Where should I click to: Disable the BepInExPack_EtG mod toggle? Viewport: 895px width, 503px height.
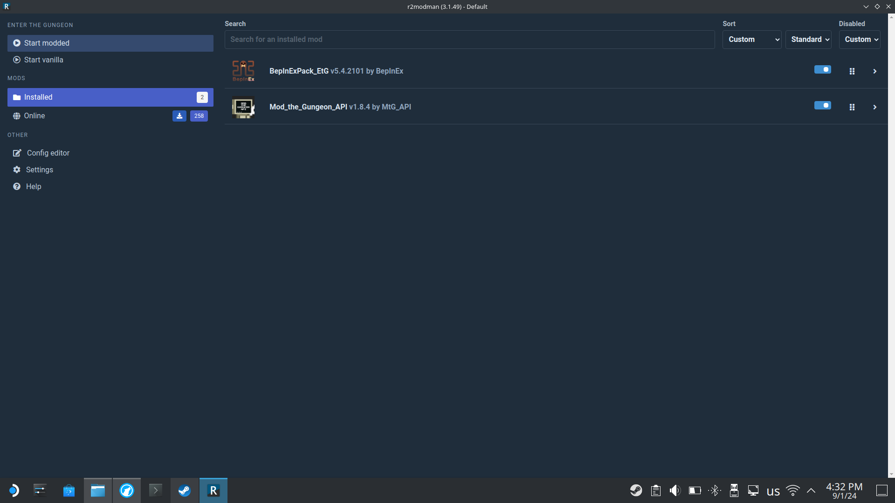823,69
